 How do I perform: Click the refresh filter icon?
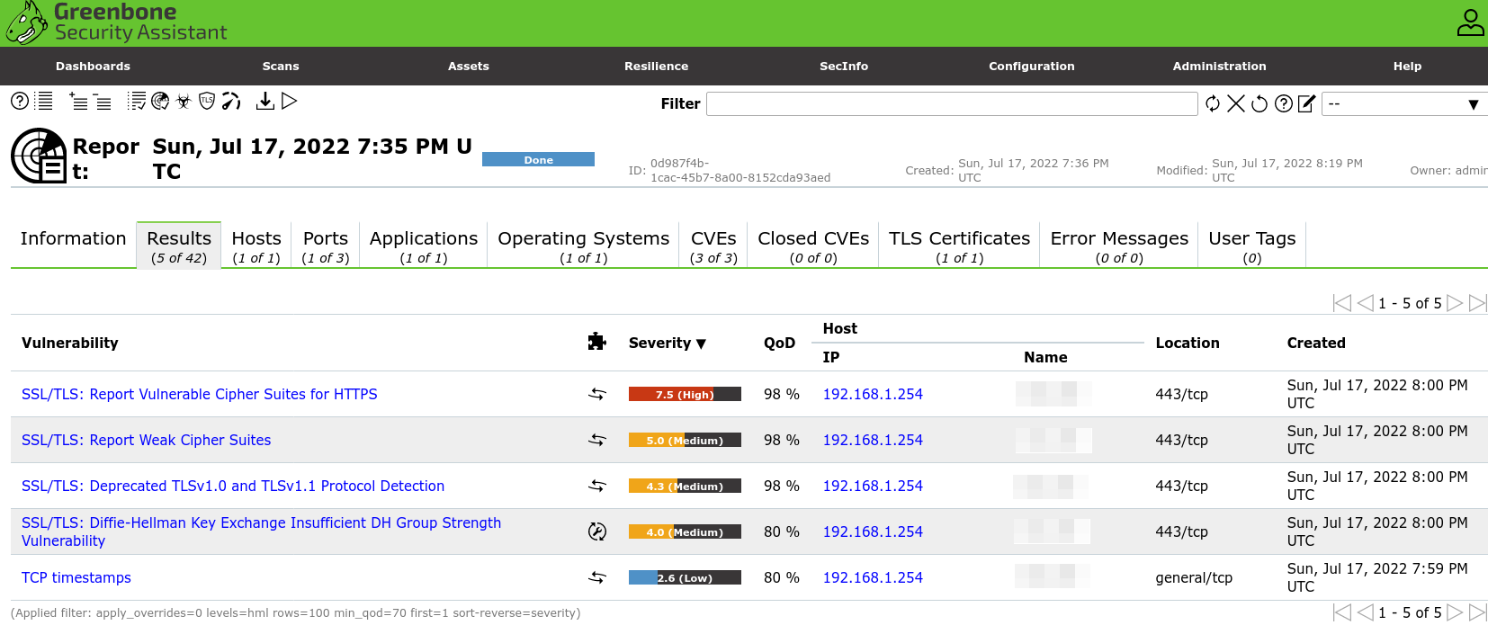(x=1213, y=104)
